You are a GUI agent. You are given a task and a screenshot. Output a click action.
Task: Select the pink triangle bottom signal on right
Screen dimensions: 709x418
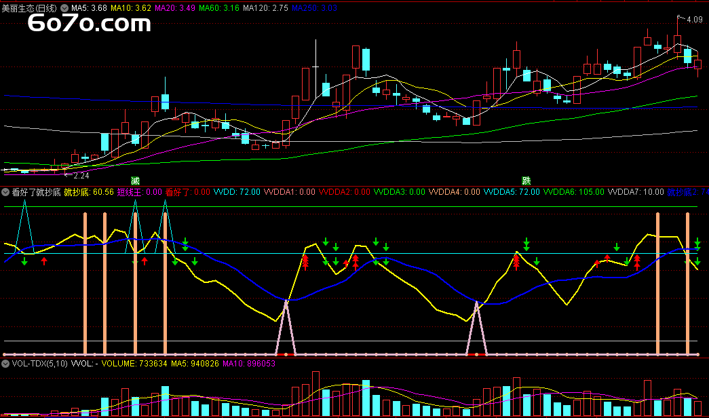[477, 328]
